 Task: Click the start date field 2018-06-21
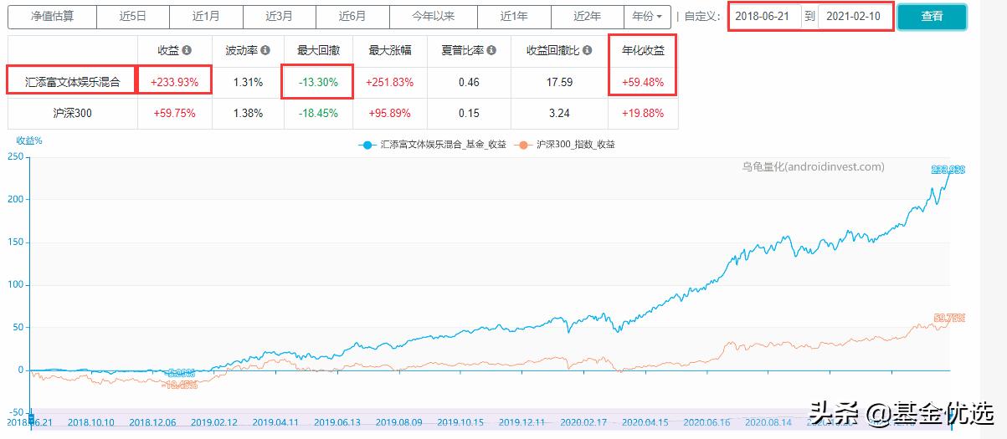click(x=766, y=16)
